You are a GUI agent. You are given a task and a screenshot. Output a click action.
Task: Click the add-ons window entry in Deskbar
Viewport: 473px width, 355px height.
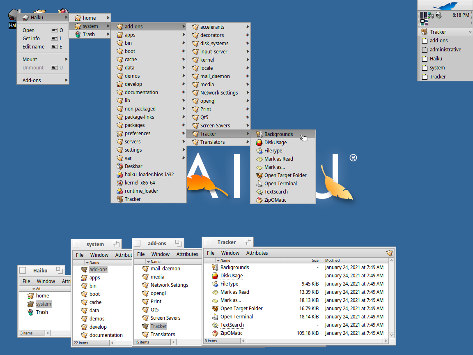click(x=445, y=40)
